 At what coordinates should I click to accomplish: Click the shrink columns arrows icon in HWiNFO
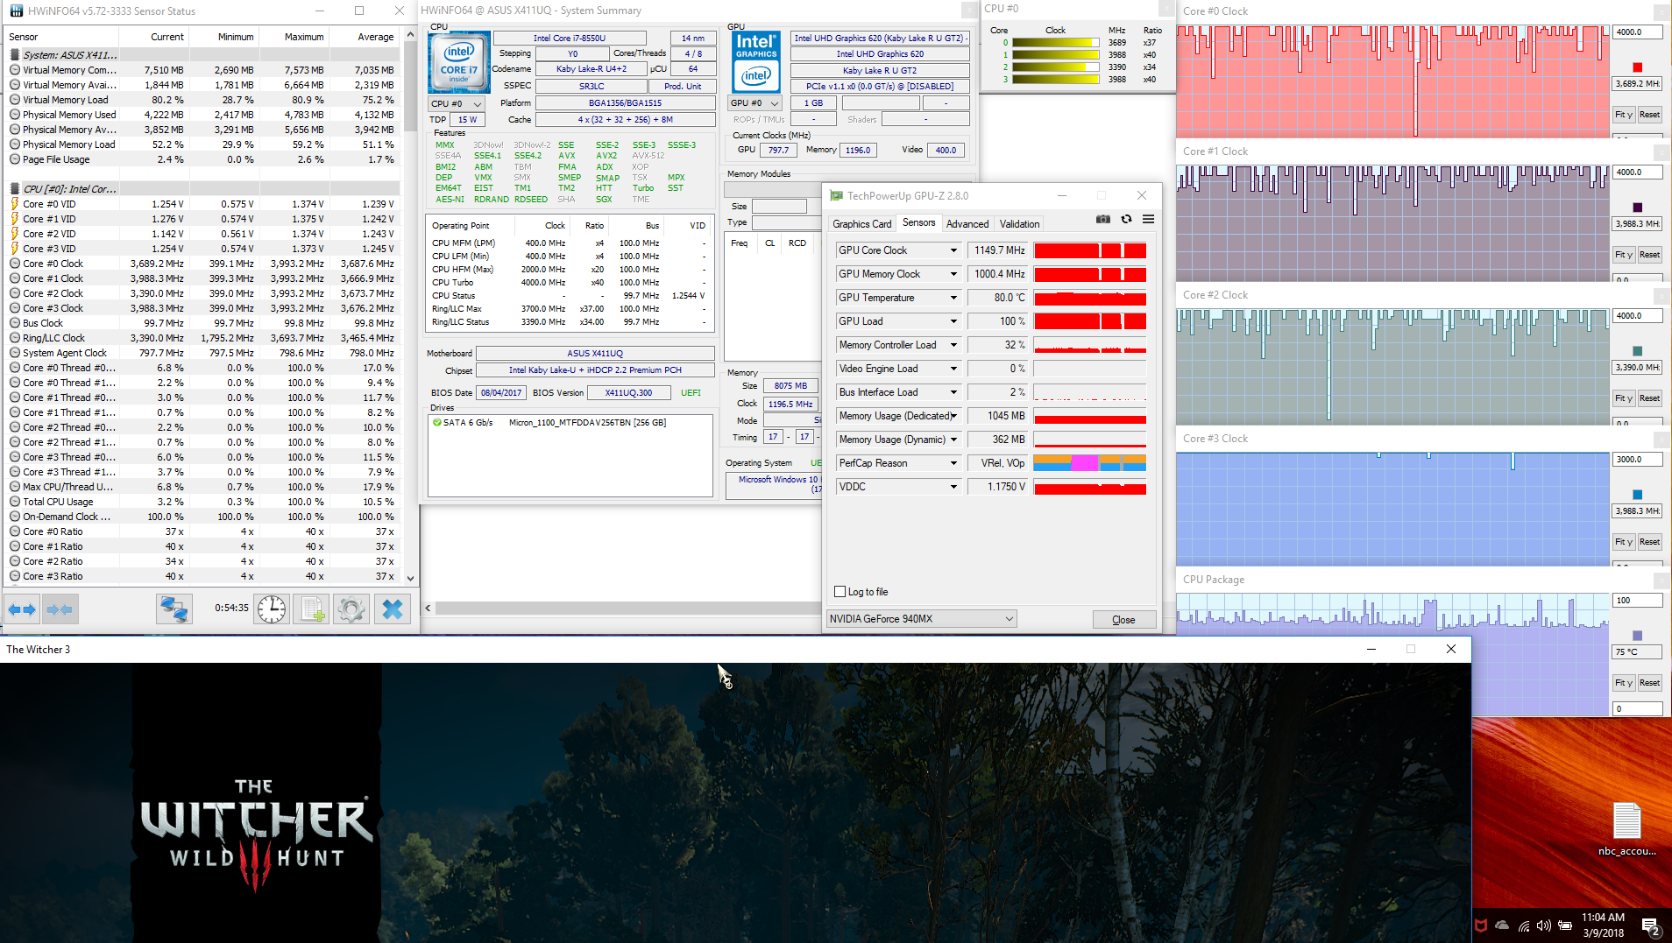(60, 609)
